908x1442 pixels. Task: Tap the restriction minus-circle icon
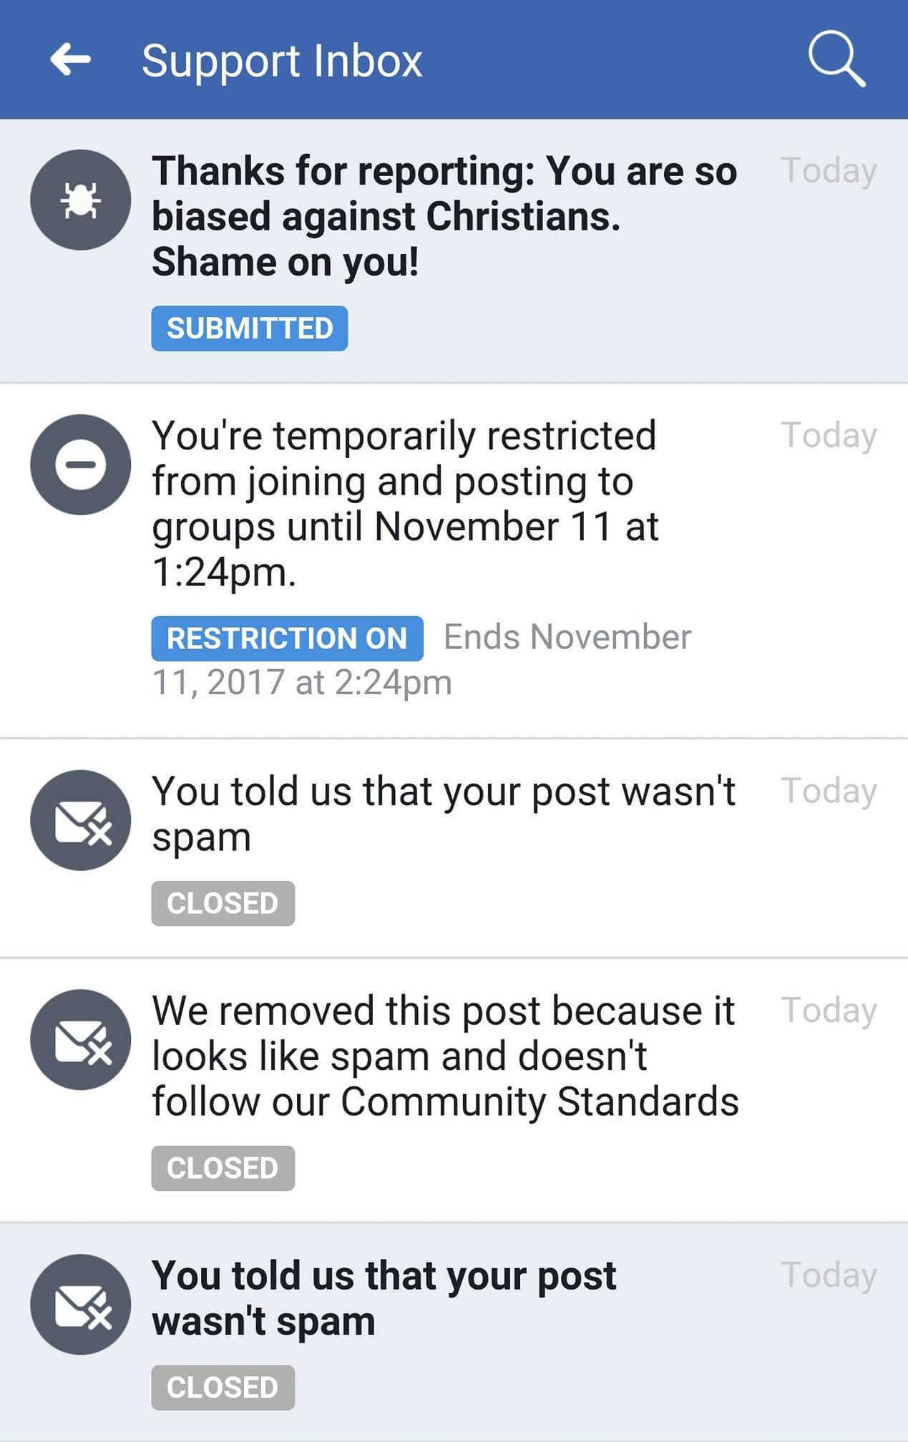coord(80,464)
